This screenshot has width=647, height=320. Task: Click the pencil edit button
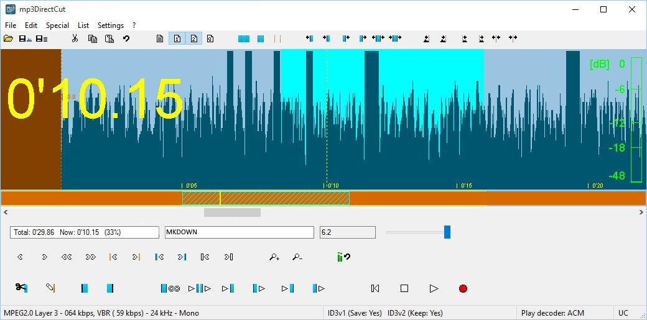point(50,288)
